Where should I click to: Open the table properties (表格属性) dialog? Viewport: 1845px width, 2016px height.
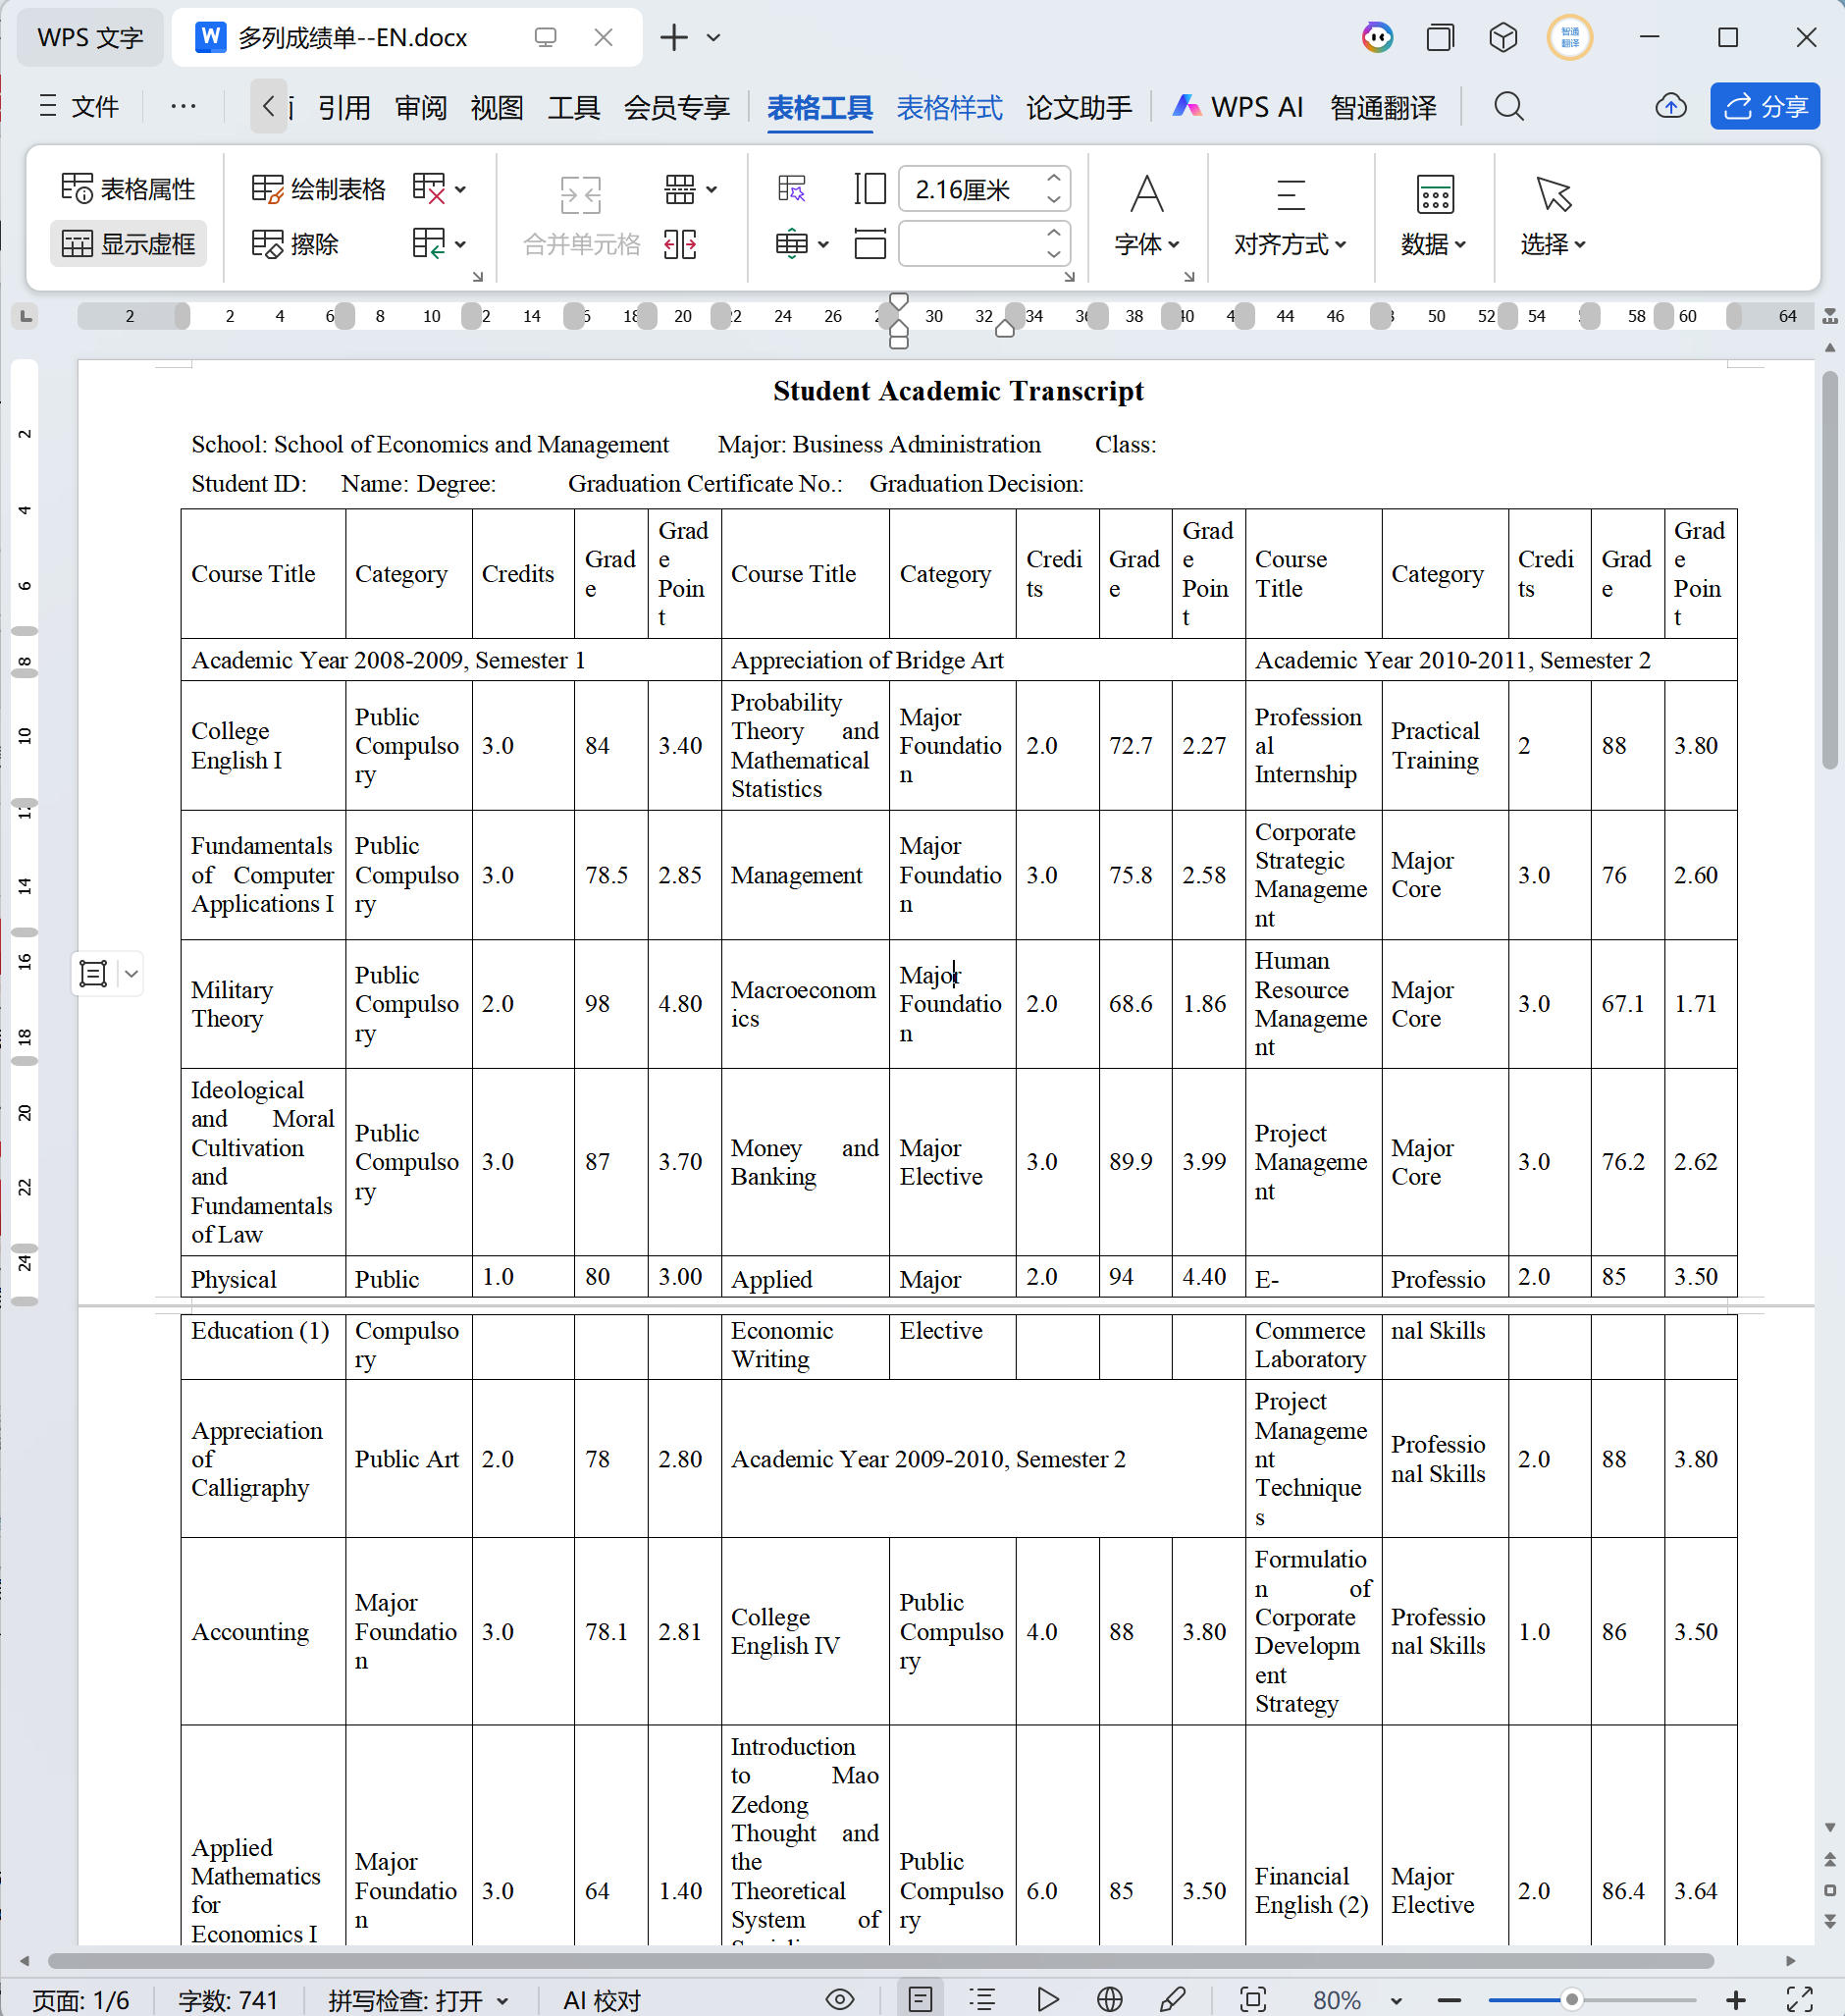[x=128, y=189]
